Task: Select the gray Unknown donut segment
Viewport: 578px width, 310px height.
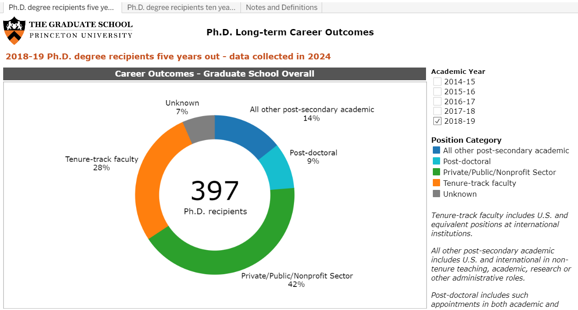Action: pyautogui.click(x=201, y=128)
